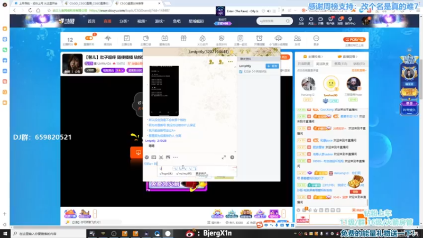
Task: Open the PK shield icon
Action: [222, 38]
